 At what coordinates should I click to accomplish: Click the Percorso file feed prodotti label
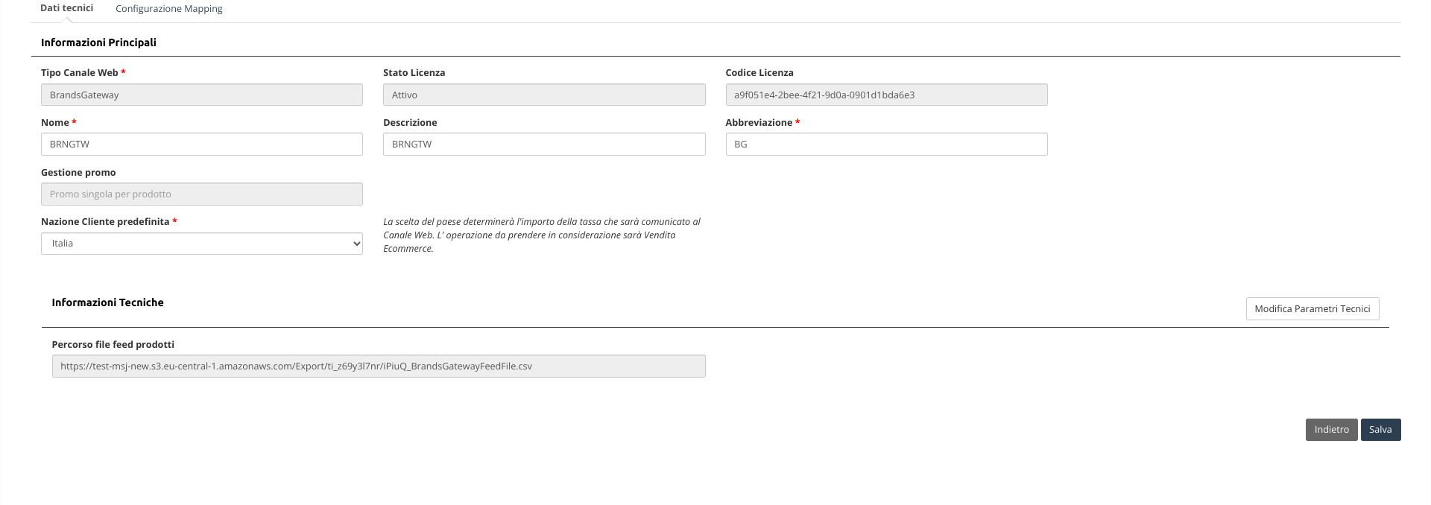pyautogui.click(x=113, y=345)
